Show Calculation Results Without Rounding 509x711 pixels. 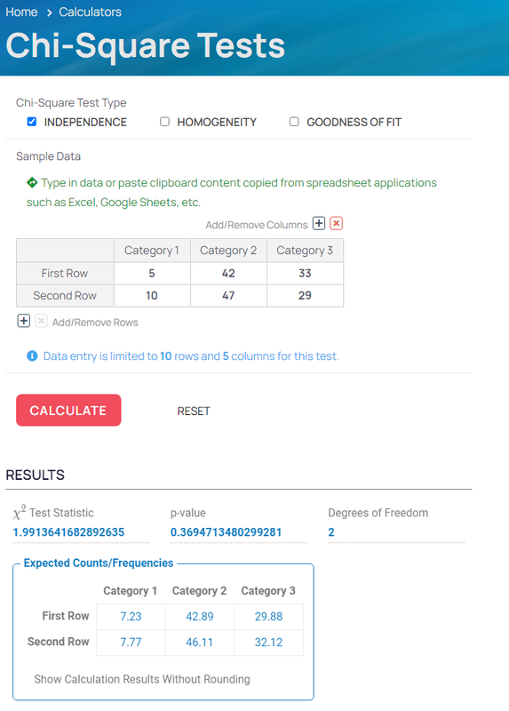[x=142, y=679]
